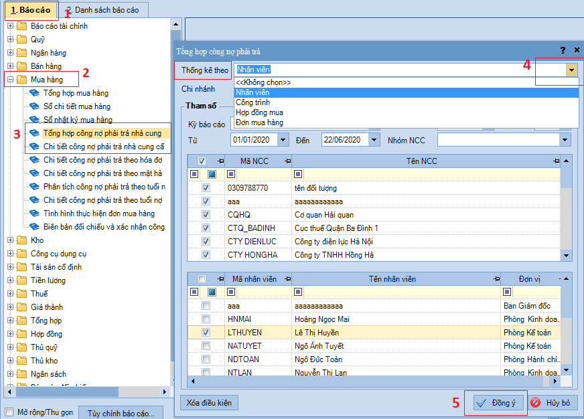
Task: Click the Đến date field 22/06/2020
Action: coord(345,140)
